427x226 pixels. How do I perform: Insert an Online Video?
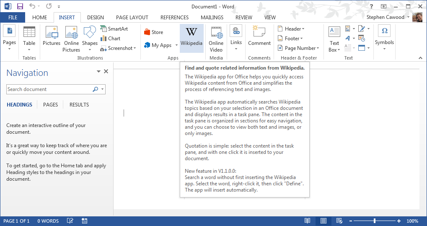point(216,39)
